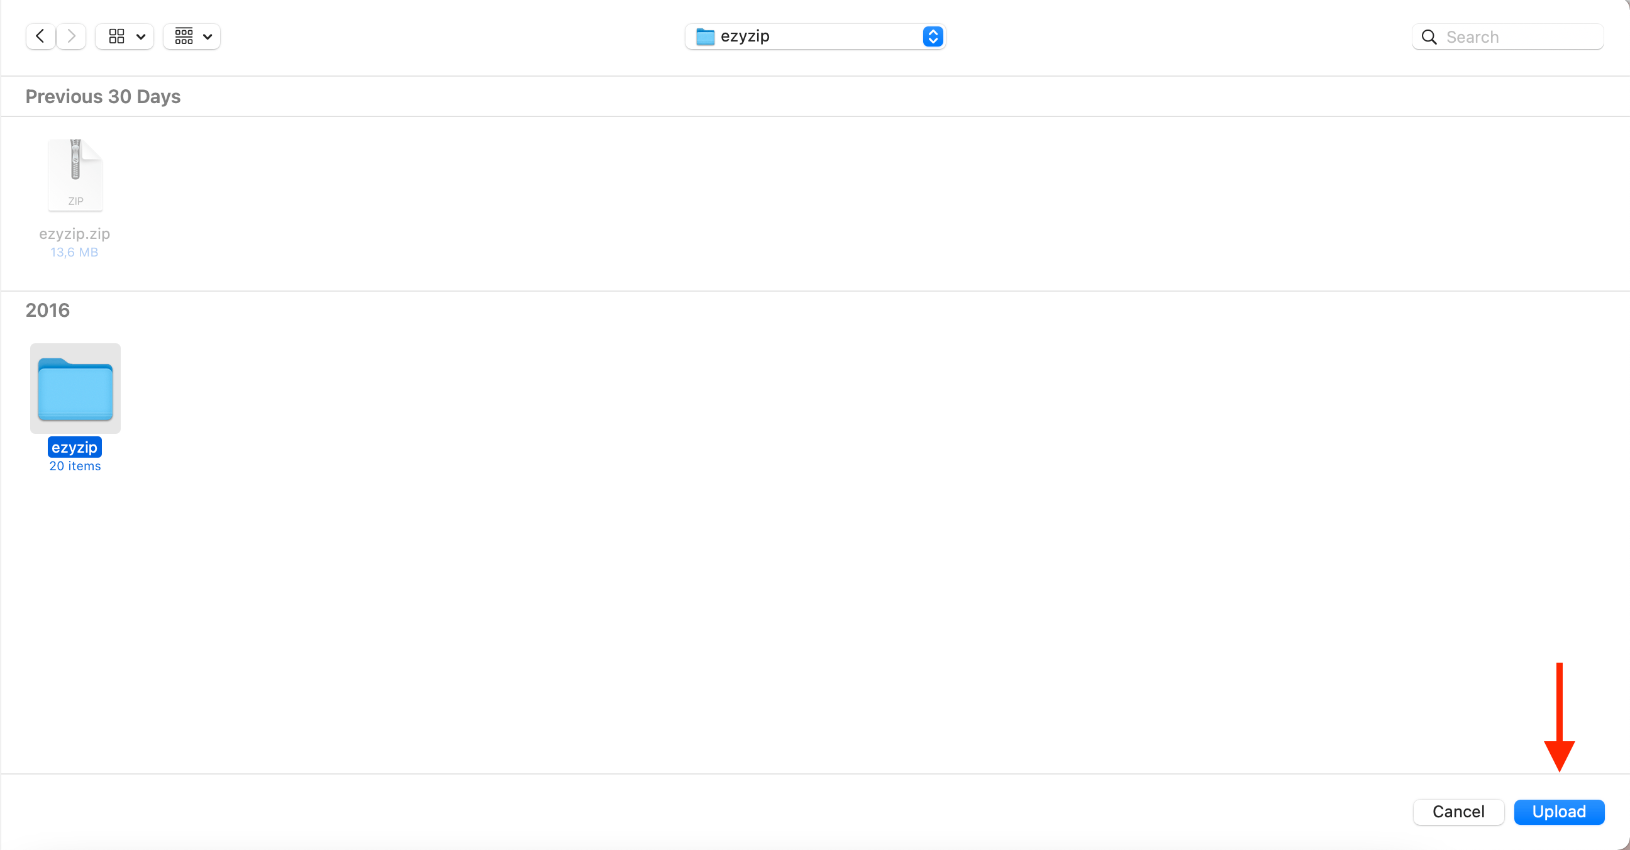Click the magnifying glass in the search field
This screenshot has width=1630, height=850.
click(x=1429, y=37)
